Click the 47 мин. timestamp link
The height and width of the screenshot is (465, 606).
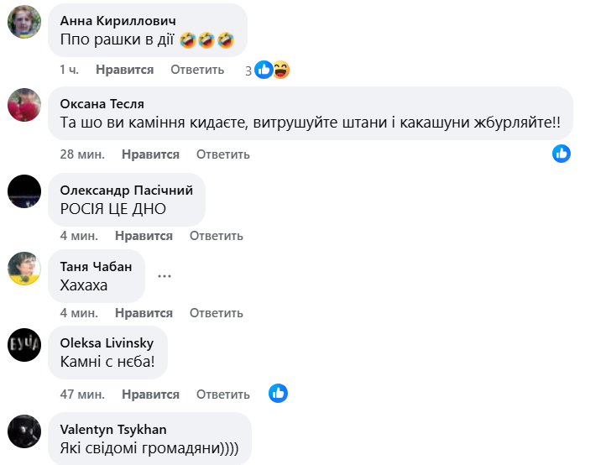tap(82, 394)
